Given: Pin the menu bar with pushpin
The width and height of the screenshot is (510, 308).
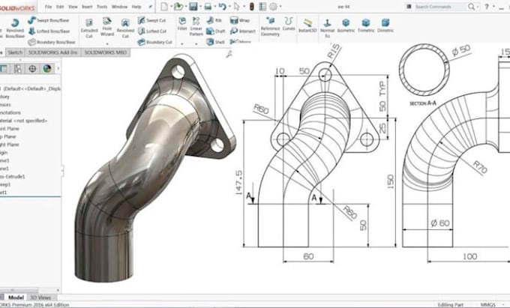Looking at the screenshot, I should point(150,7).
